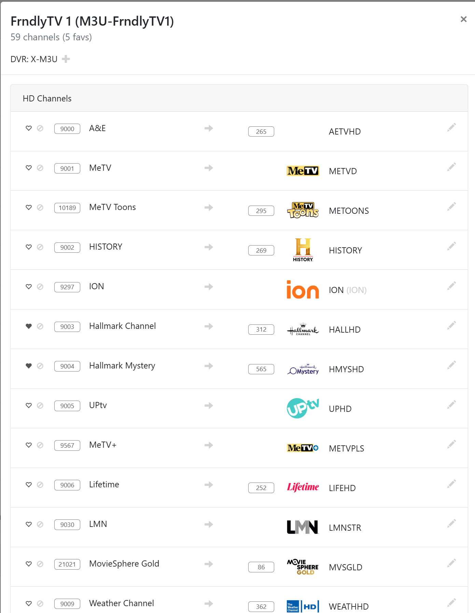Favorite the A&E channel with heart icon
The height and width of the screenshot is (613, 475).
click(29, 128)
